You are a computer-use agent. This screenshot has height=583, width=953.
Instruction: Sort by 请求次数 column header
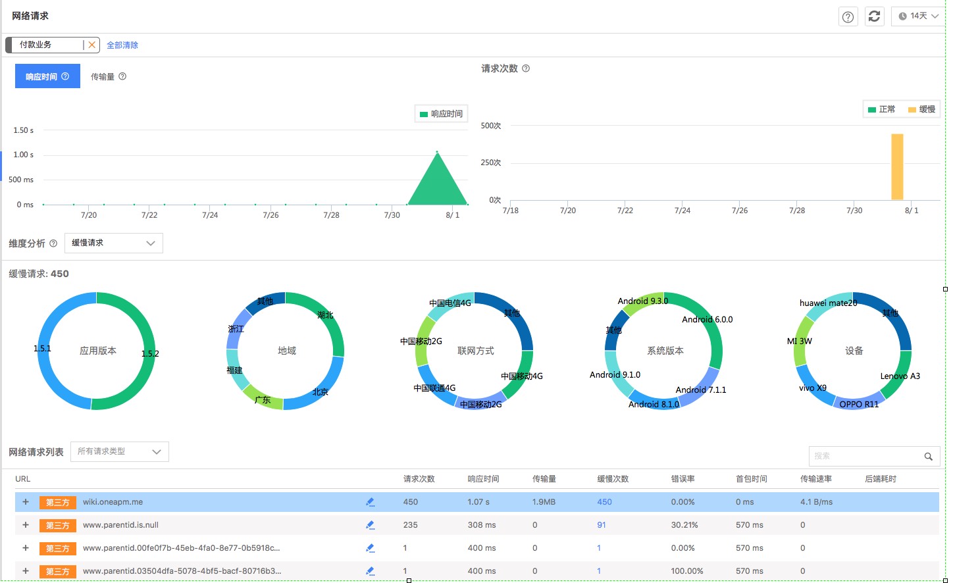click(419, 479)
